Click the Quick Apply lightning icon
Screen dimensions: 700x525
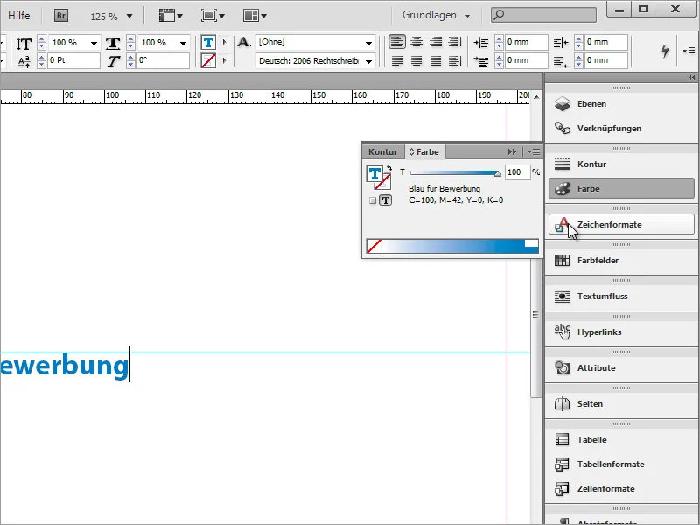click(x=665, y=51)
